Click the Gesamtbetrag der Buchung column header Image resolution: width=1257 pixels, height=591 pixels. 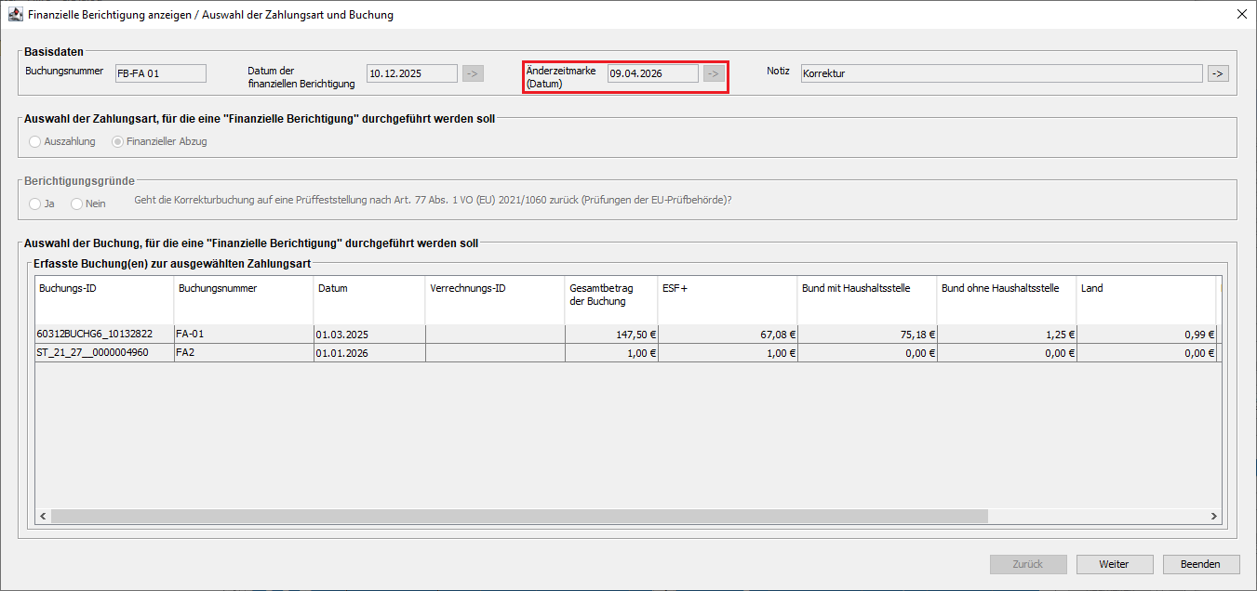point(609,295)
